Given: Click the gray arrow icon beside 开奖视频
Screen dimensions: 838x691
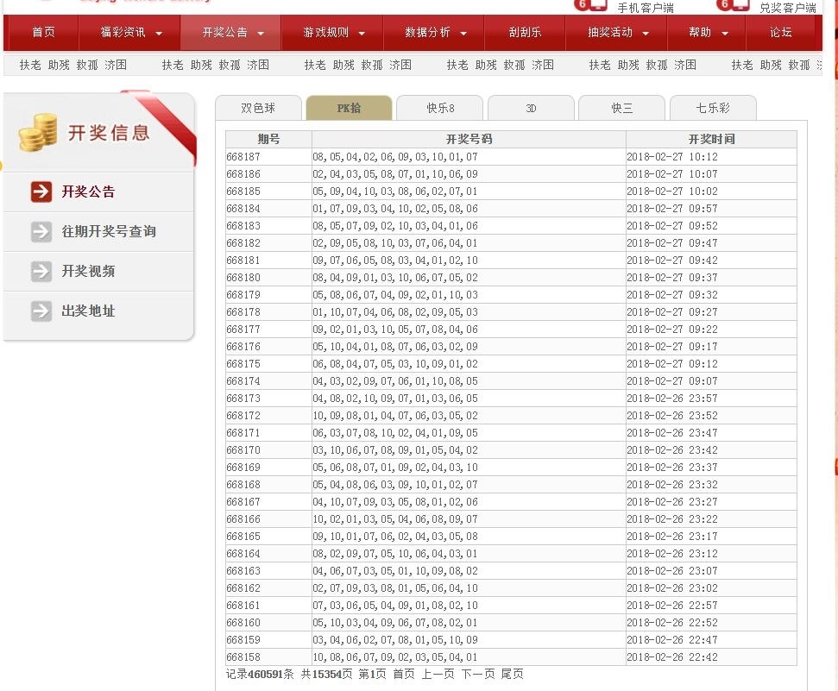Looking at the screenshot, I should [41, 271].
